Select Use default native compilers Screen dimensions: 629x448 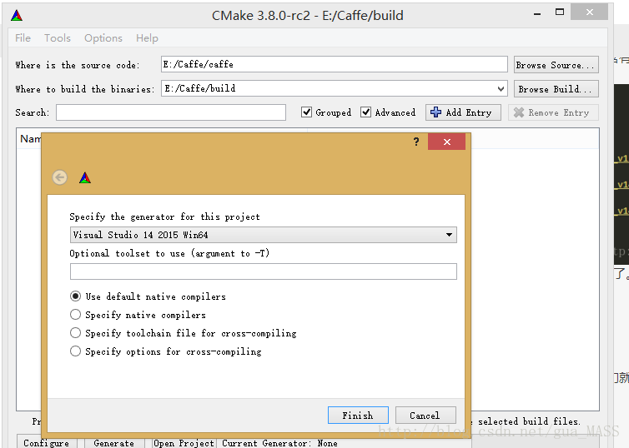75,296
